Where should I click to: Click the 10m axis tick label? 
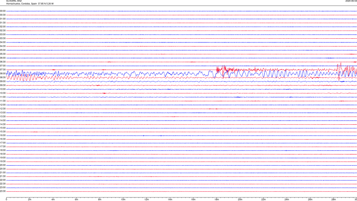[123, 200]
